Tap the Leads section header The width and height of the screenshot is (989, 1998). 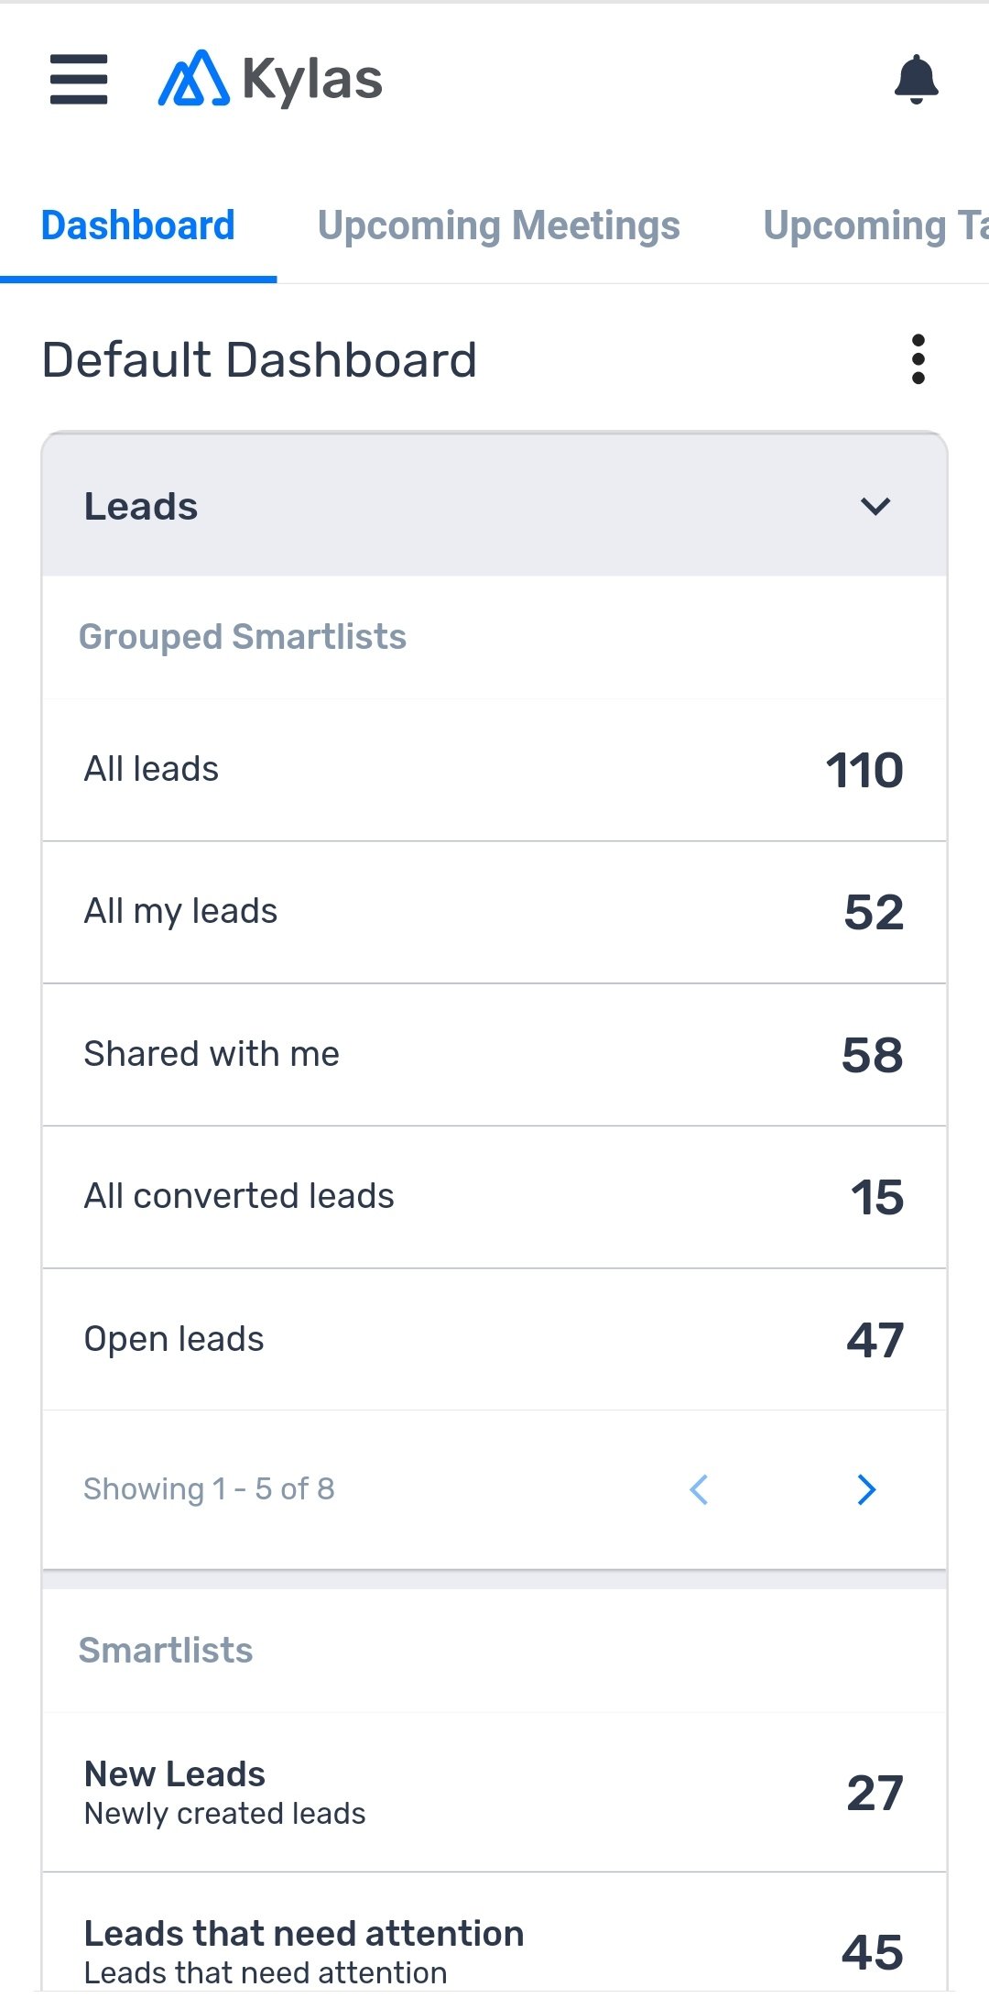[x=141, y=506]
